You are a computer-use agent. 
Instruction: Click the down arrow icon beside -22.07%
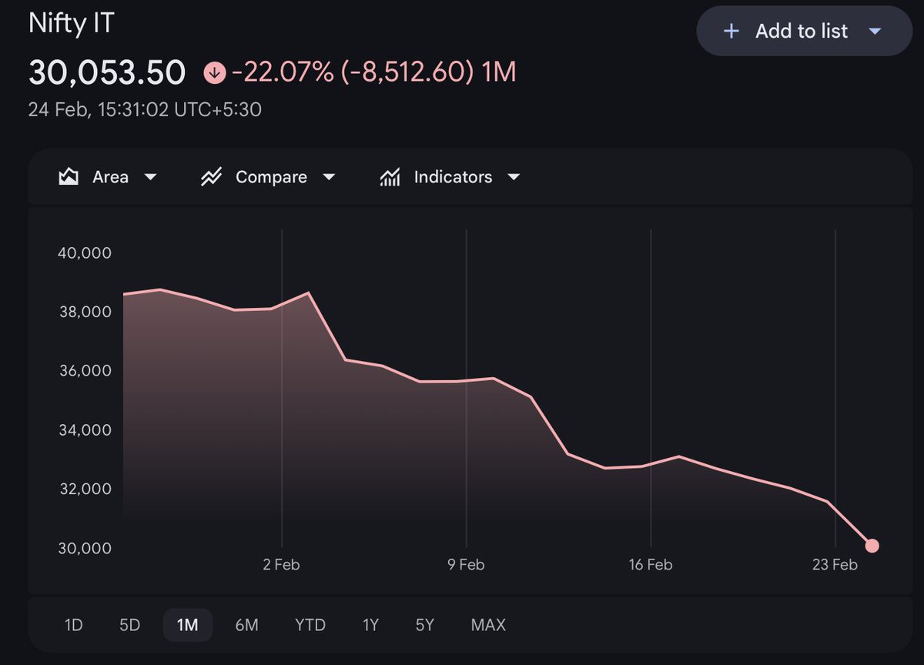click(x=214, y=73)
